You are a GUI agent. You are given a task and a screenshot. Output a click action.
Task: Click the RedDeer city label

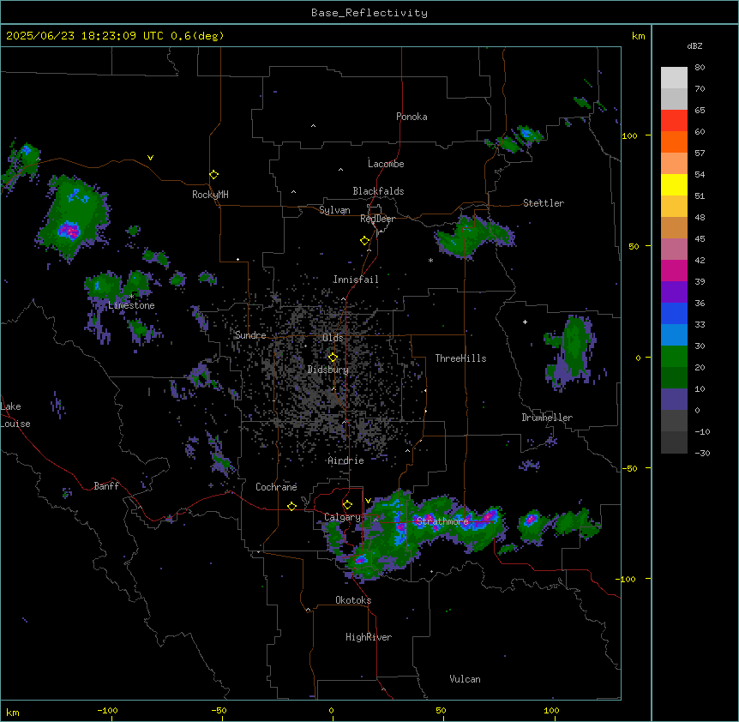click(x=377, y=219)
